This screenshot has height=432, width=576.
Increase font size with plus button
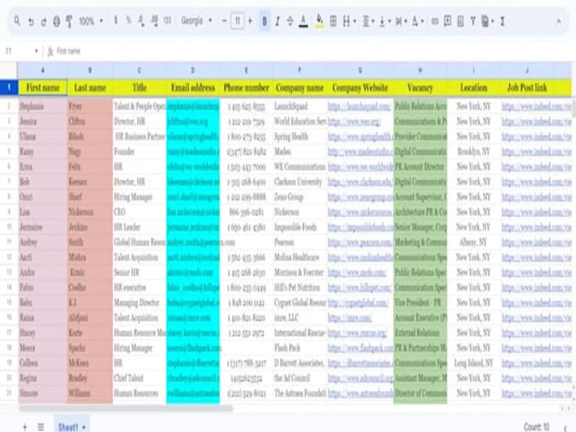(250, 21)
